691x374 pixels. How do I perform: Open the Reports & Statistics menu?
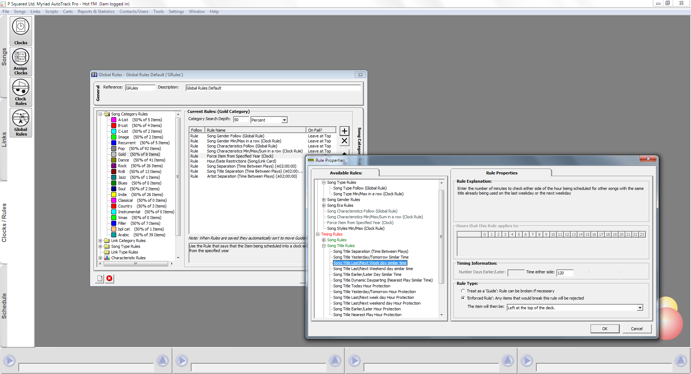96,12
